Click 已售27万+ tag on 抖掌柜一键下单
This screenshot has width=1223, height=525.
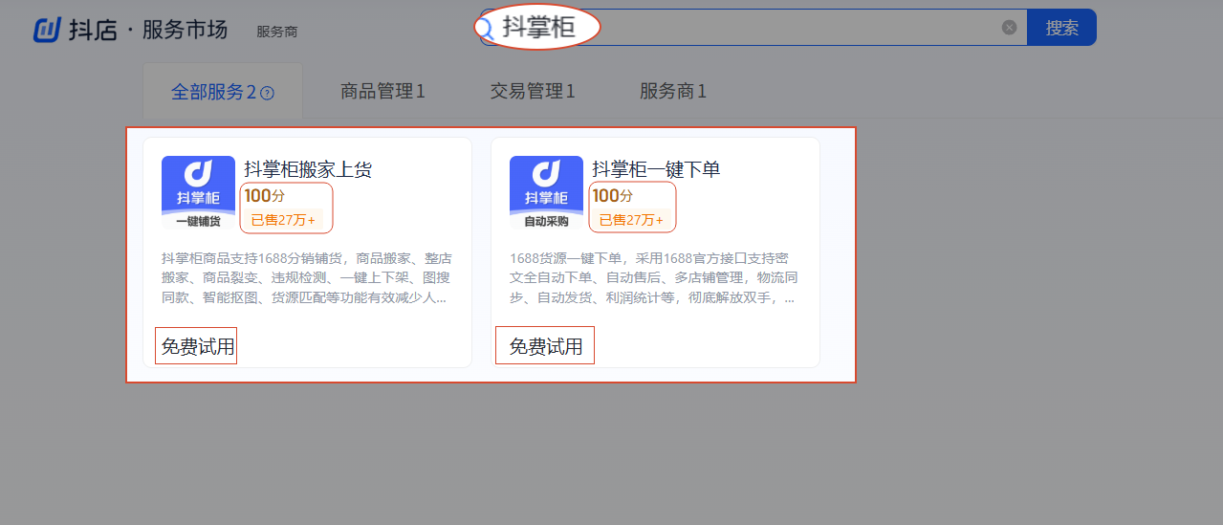(x=631, y=220)
